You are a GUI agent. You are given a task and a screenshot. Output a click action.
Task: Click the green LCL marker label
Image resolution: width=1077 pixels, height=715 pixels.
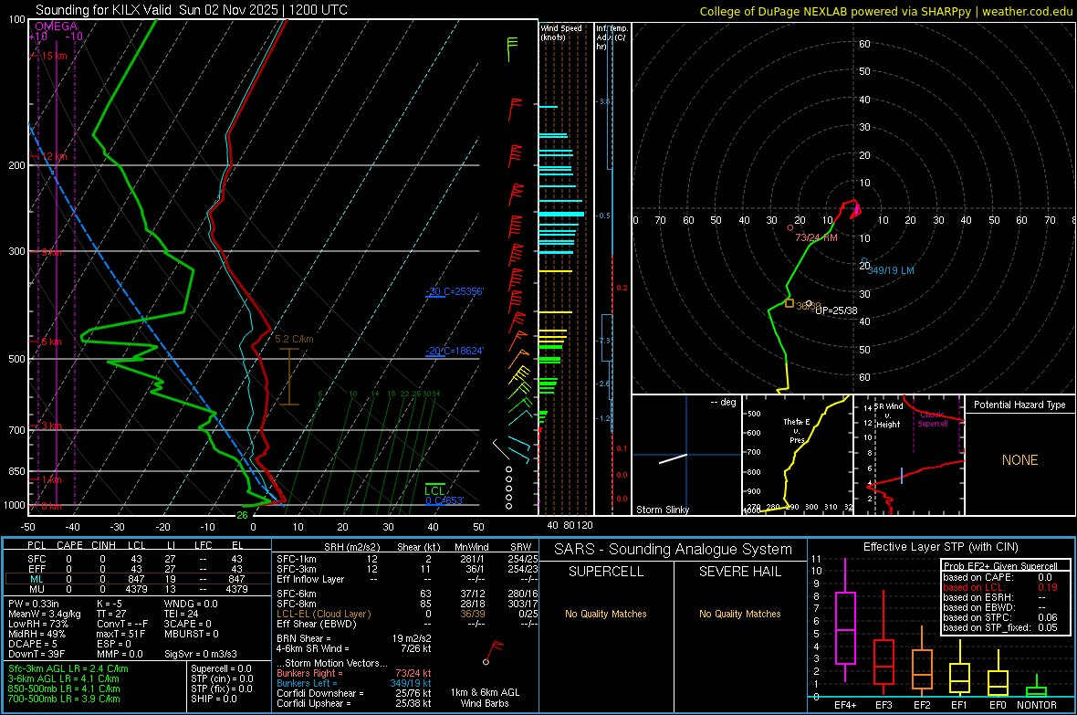tap(434, 490)
